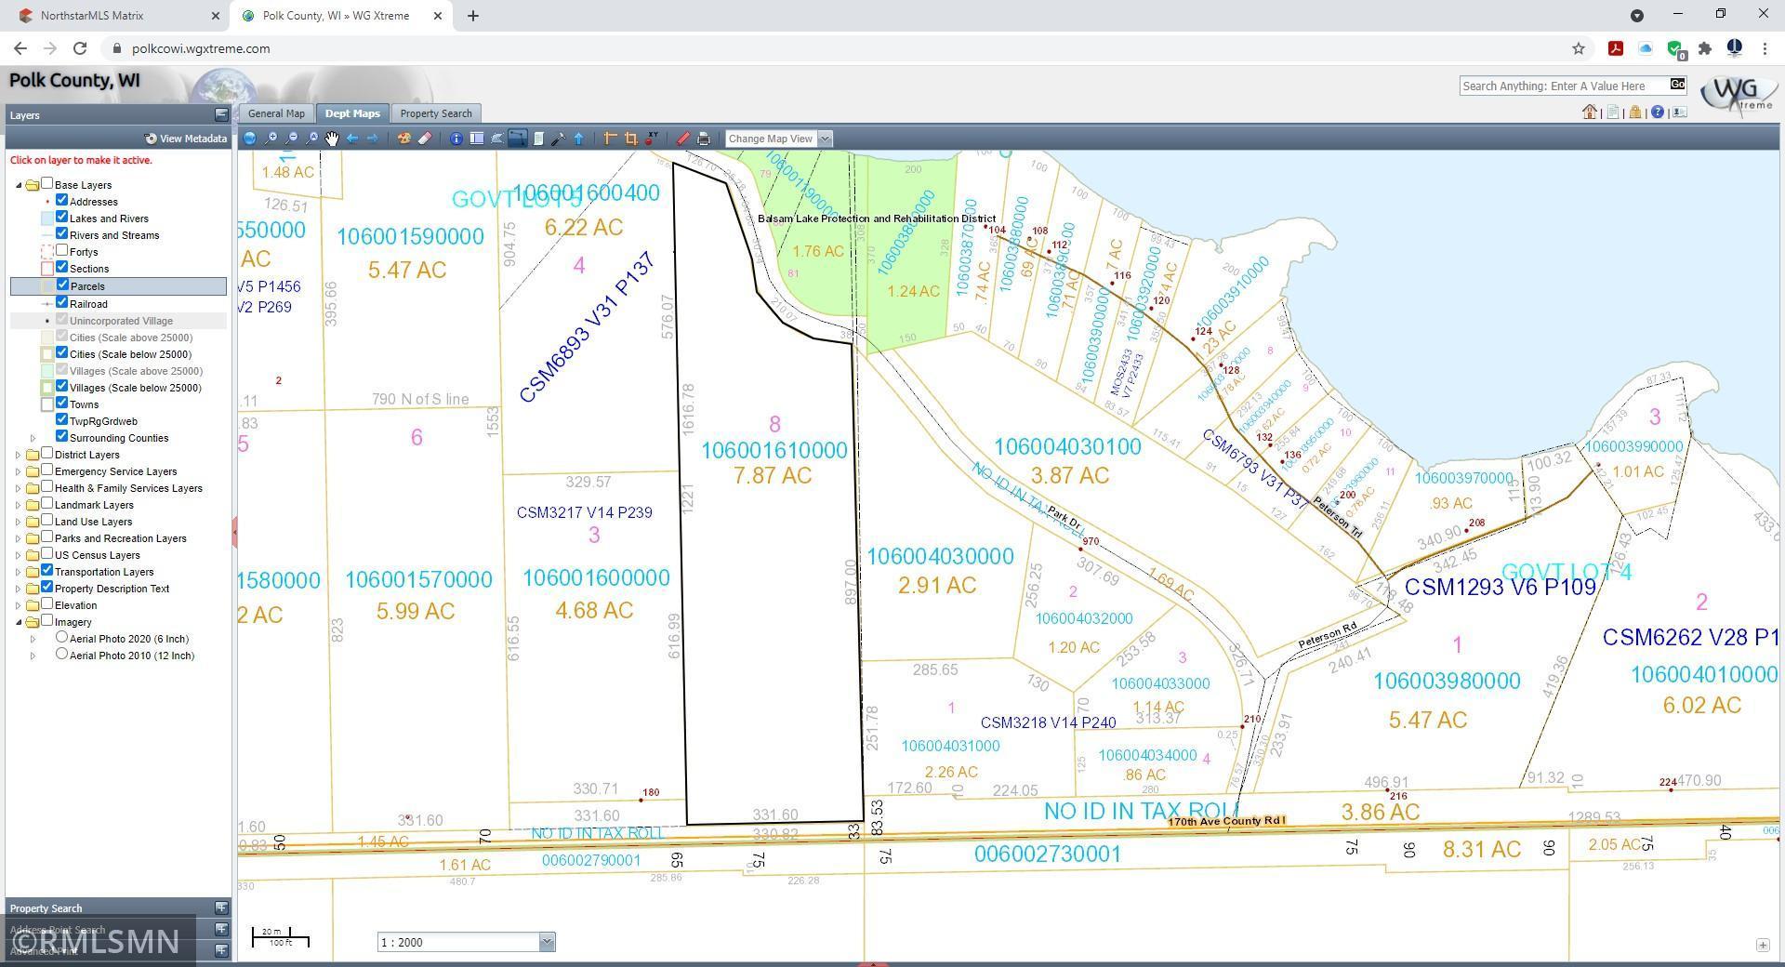Toggle the Addresses layer checkbox

click(61, 200)
